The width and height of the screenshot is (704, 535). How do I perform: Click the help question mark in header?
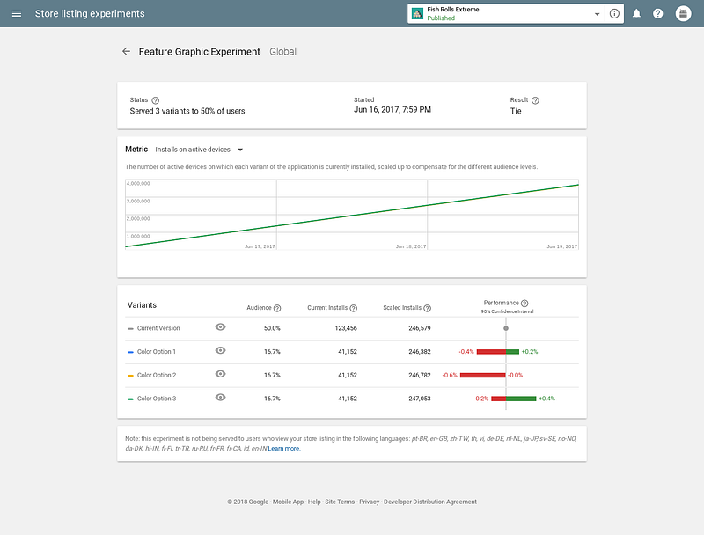click(657, 13)
